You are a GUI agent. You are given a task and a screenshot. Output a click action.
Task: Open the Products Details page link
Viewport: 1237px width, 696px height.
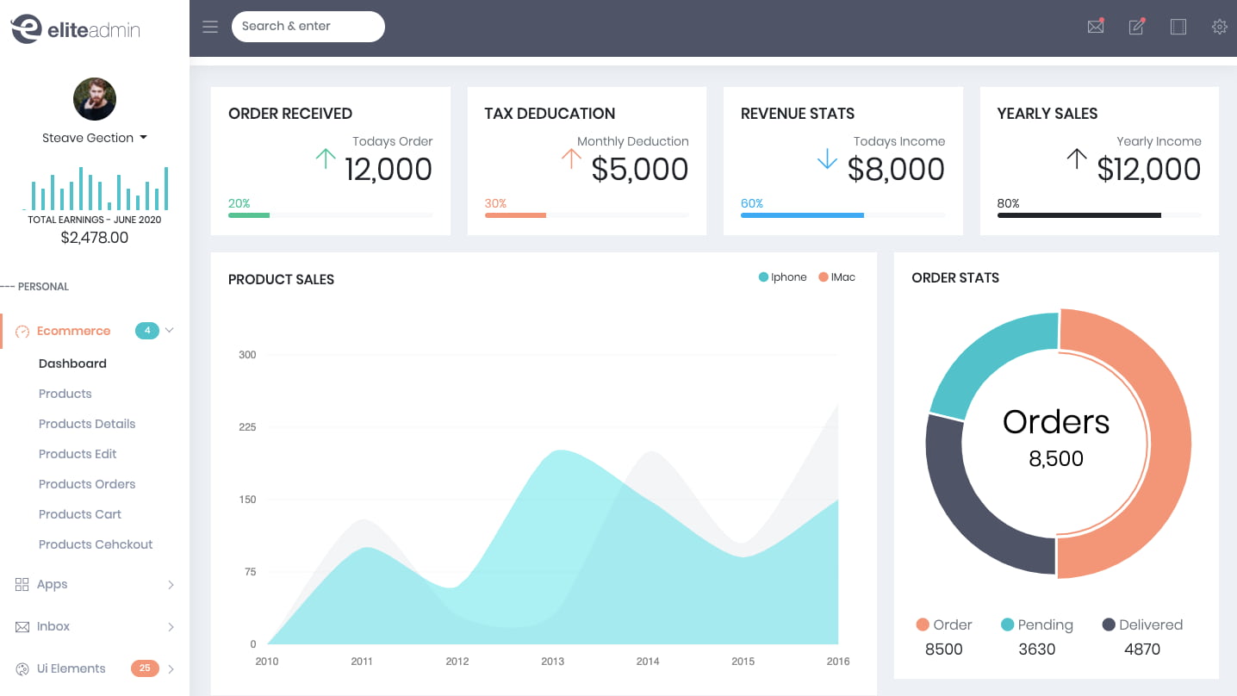pos(87,424)
